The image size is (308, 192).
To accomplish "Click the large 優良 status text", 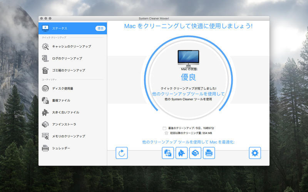I will pos(188,77).
